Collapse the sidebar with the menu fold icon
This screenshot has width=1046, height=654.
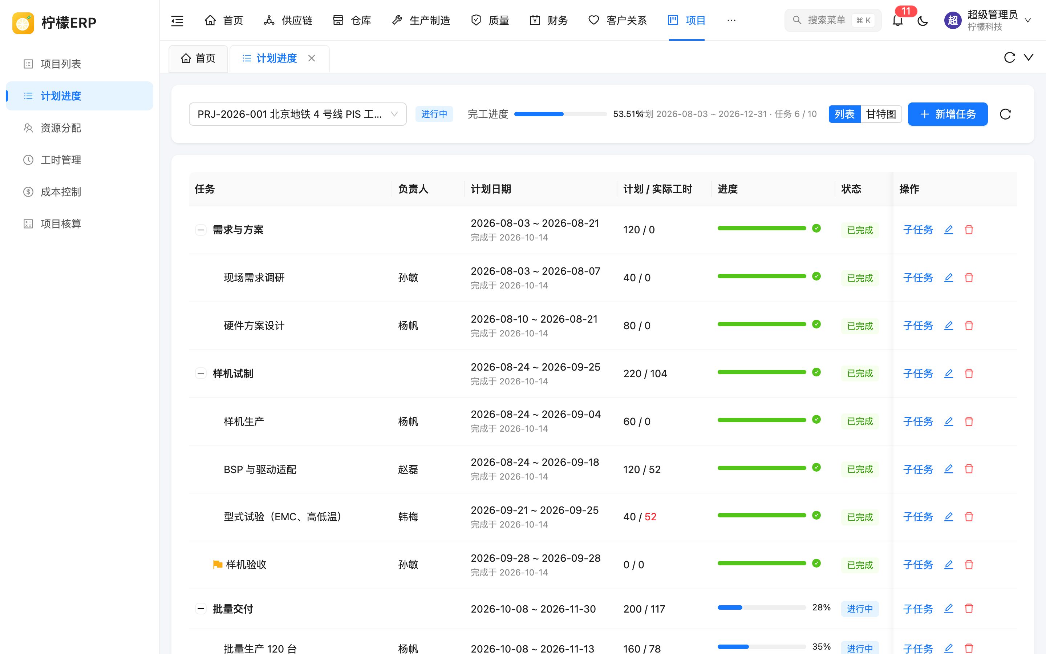click(177, 20)
